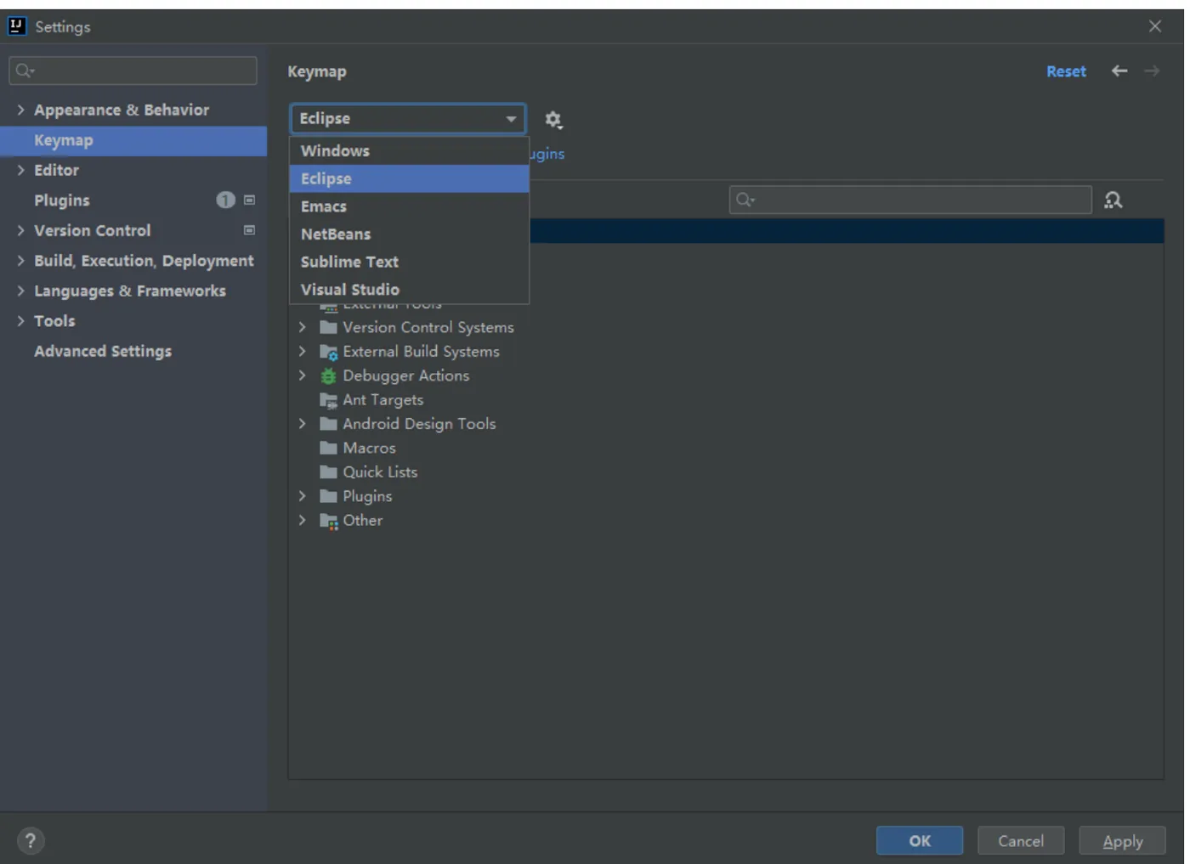
Task: Click the Quick Lists folder icon
Action: pyautogui.click(x=328, y=472)
